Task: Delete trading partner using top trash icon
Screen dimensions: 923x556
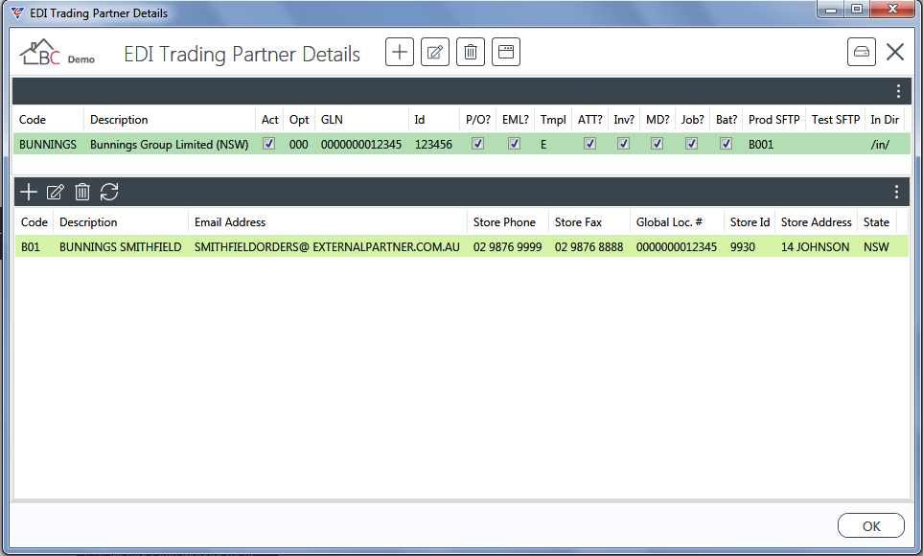Action: click(471, 52)
